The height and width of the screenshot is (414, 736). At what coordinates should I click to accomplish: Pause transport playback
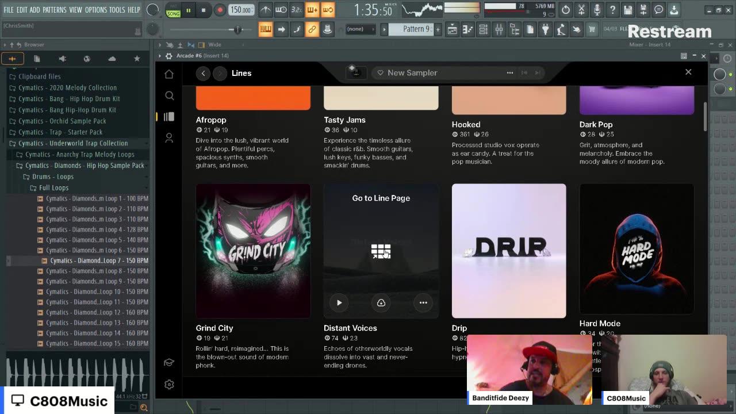point(188,10)
